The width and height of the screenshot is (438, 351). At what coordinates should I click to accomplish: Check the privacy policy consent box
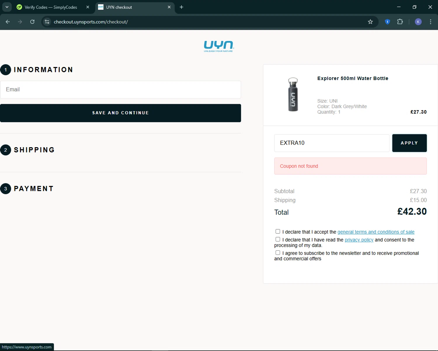pos(278,239)
